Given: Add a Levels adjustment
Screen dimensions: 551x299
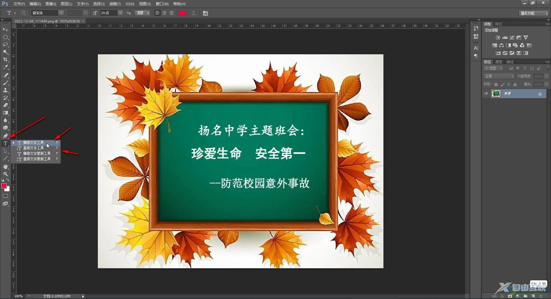Looking at the screenshot, I should [505, 38].
